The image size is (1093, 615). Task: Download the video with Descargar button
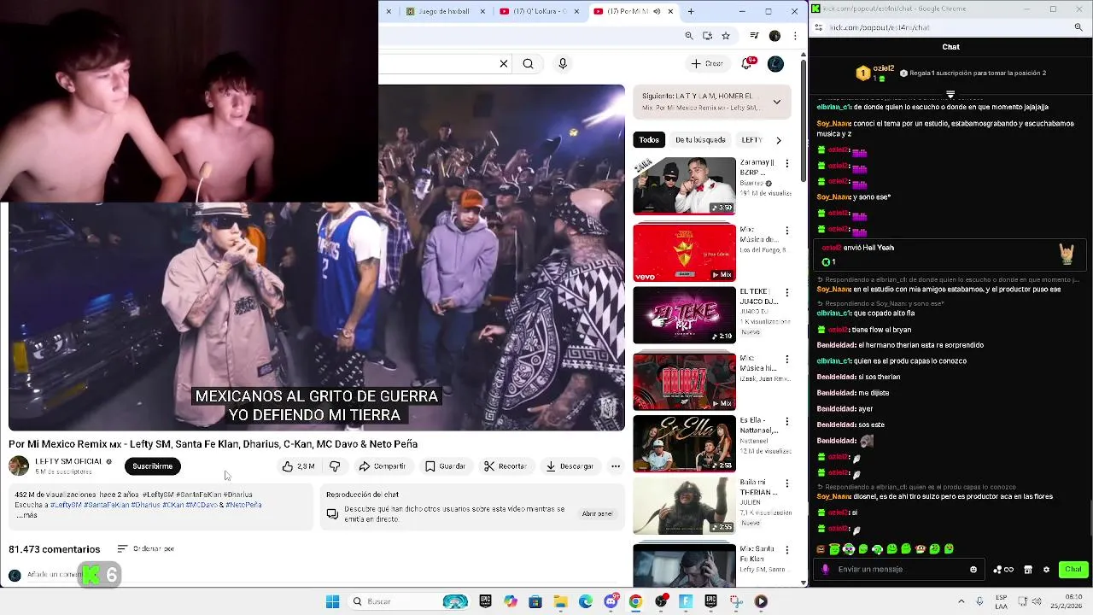coord(570,466)
